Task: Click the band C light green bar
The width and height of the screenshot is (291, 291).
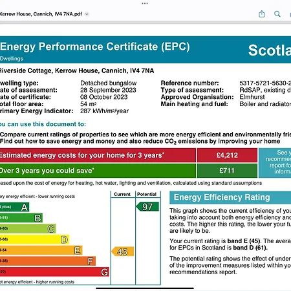Action: point(28,229)
